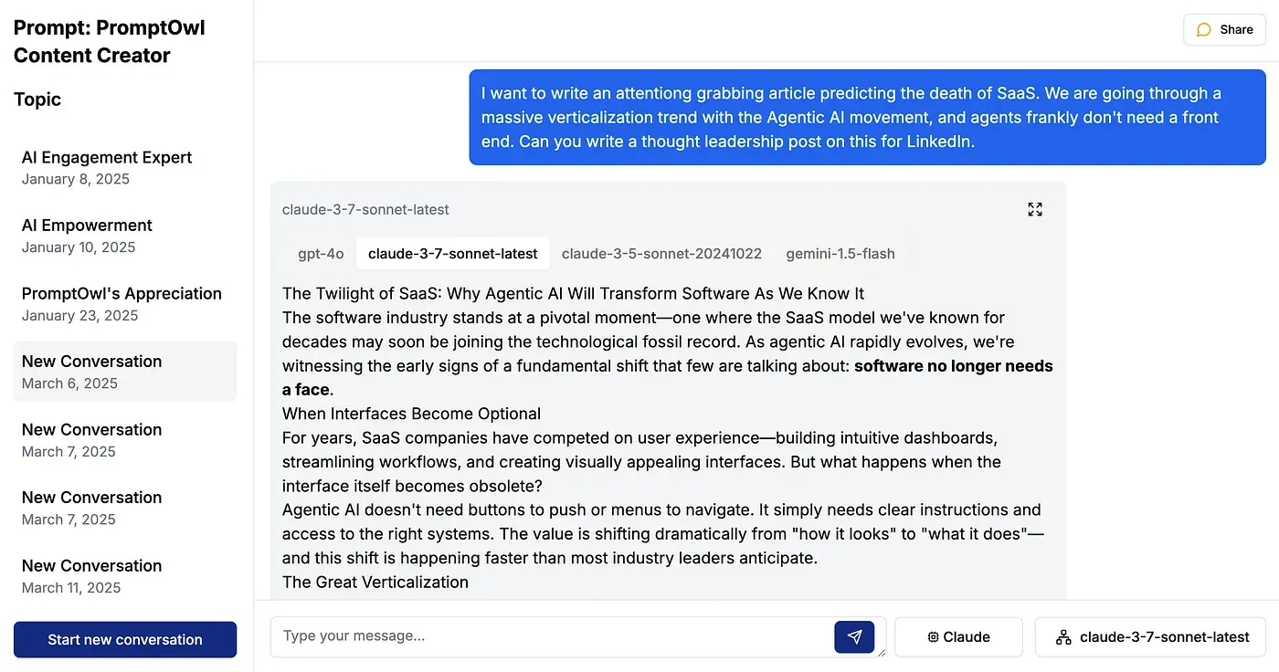1279x672 pixels.
Task: Open the AI Empowerment conversation
Action: 87,236
